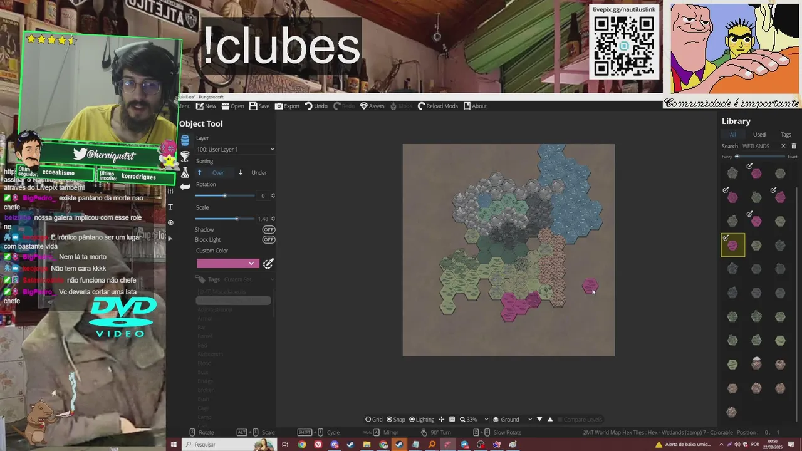The image size is (802, 451).
Task: Open Google Chrome from taskbar
Action: pos(302,445)
